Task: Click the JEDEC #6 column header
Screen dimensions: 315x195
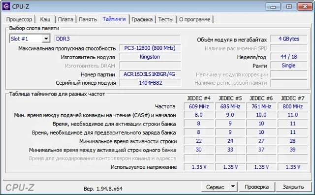Action: [261, 98]
